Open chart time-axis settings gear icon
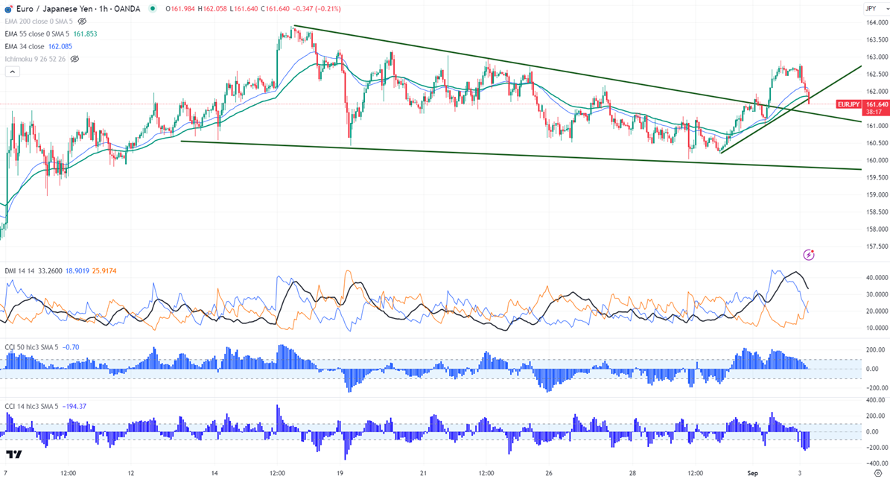This screenshot has height=479, width=890. point(878,473)
